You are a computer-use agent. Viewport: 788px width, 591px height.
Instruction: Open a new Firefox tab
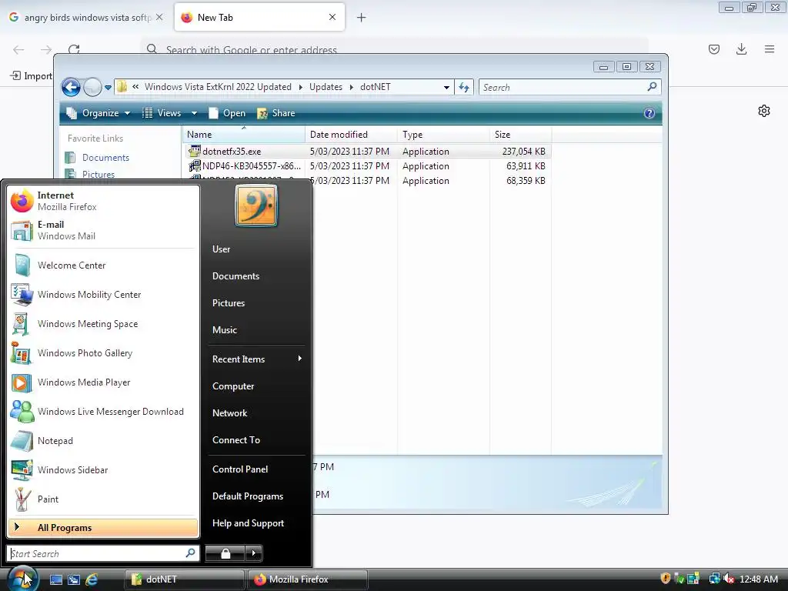(361, 18)
